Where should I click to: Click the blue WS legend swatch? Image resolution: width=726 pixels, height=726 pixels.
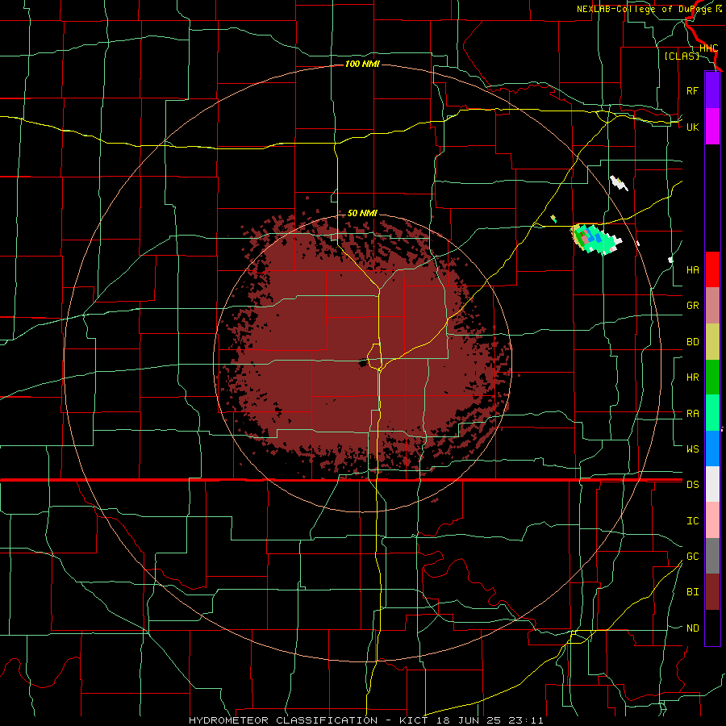pyautogui.click(x=712, y=449)
